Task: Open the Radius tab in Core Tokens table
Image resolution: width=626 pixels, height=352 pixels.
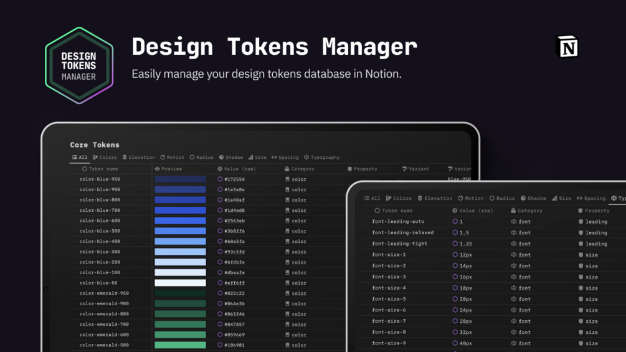Action: 201,157
